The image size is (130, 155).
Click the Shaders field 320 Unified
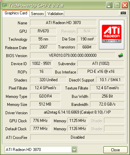point(48,80)
